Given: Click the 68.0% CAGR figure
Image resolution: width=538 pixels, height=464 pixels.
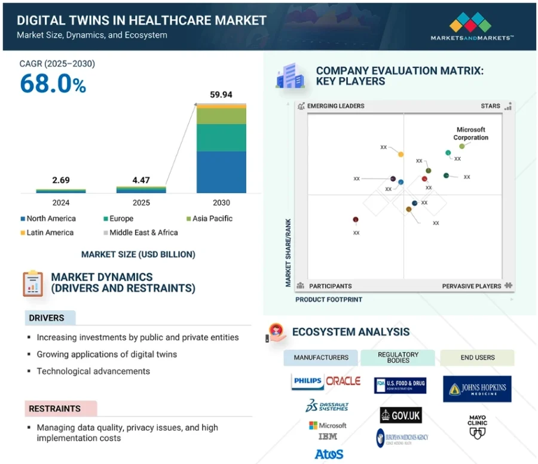Looking at the screenshot, I should click(x=53, y=84).
